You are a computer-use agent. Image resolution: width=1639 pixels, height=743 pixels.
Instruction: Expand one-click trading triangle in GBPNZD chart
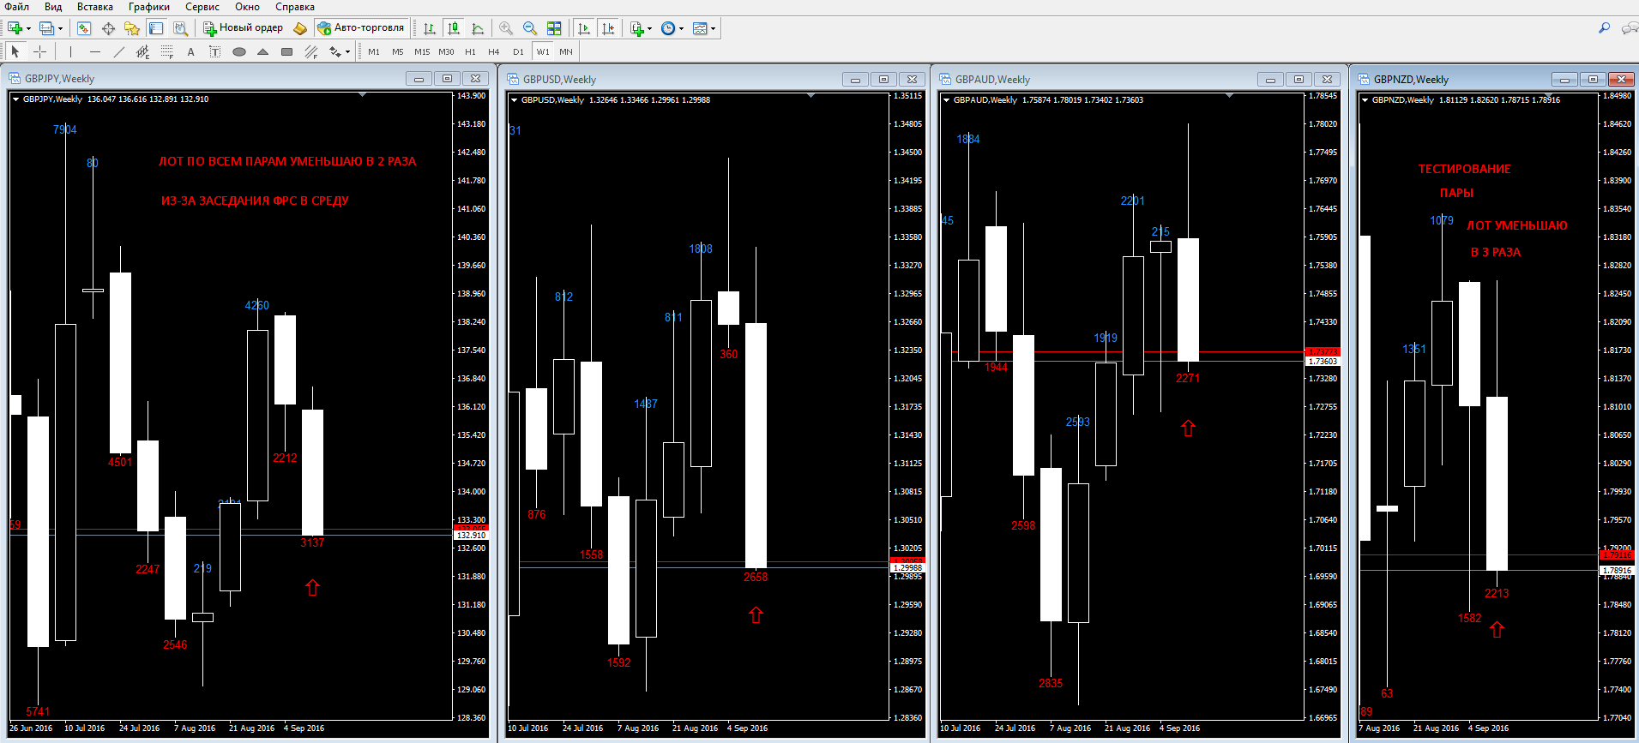pyautogui.click(x=1365, y=100)
